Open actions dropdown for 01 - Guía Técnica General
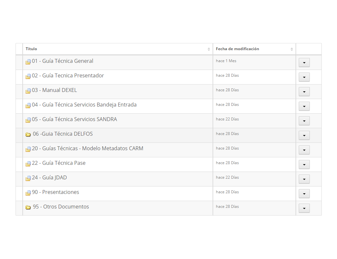 [304, 62]
